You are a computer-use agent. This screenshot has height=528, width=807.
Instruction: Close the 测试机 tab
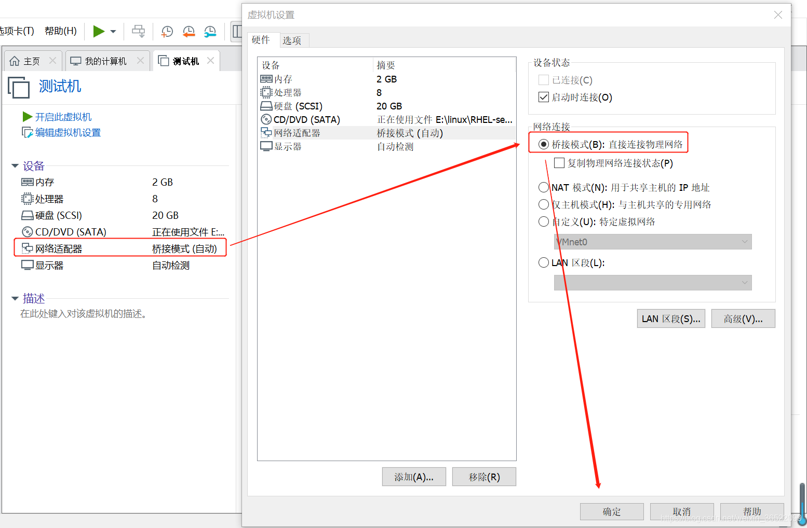tap(210, 61)
